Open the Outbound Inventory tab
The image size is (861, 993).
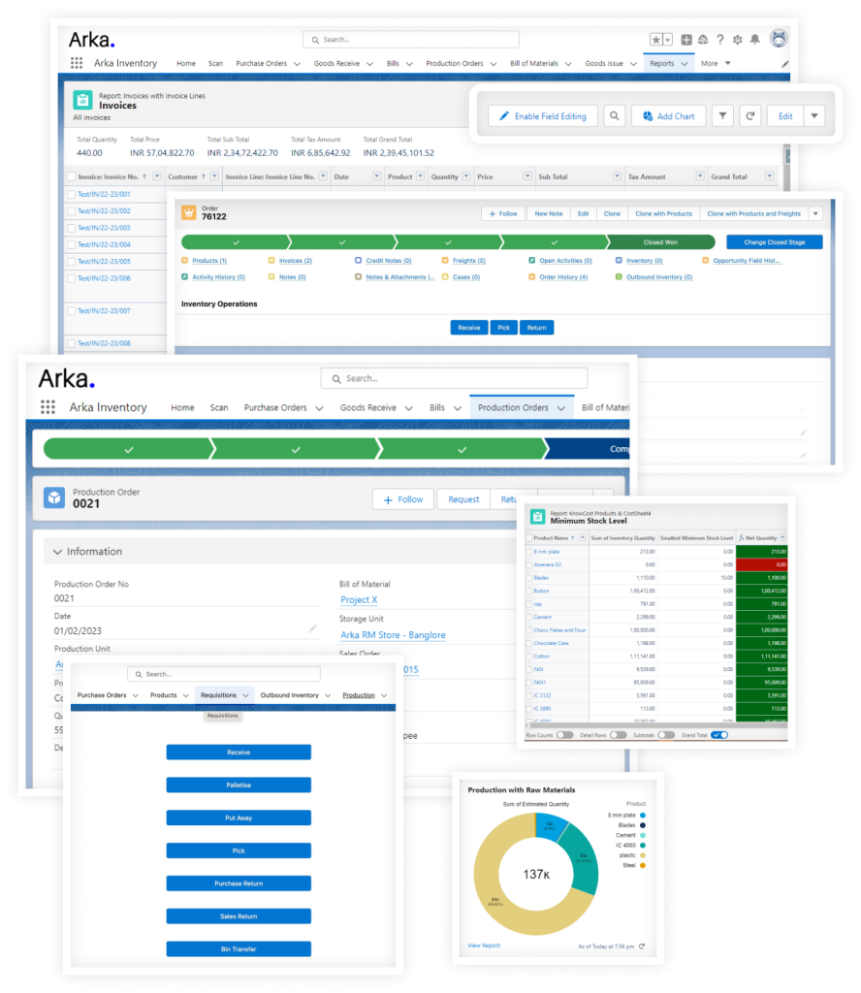pos(289,695)
